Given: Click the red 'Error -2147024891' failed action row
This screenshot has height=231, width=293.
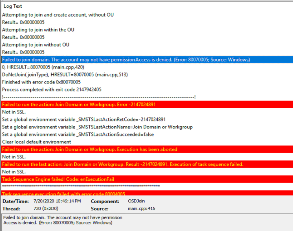Looking at the screenshot, I should [x=79, y=104].
